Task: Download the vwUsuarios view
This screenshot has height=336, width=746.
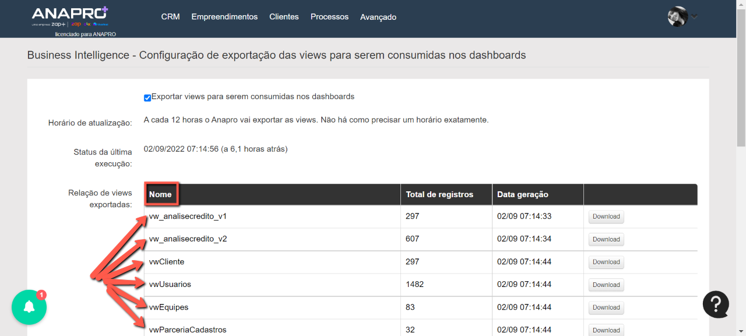Action: click(x=606, y=285)
